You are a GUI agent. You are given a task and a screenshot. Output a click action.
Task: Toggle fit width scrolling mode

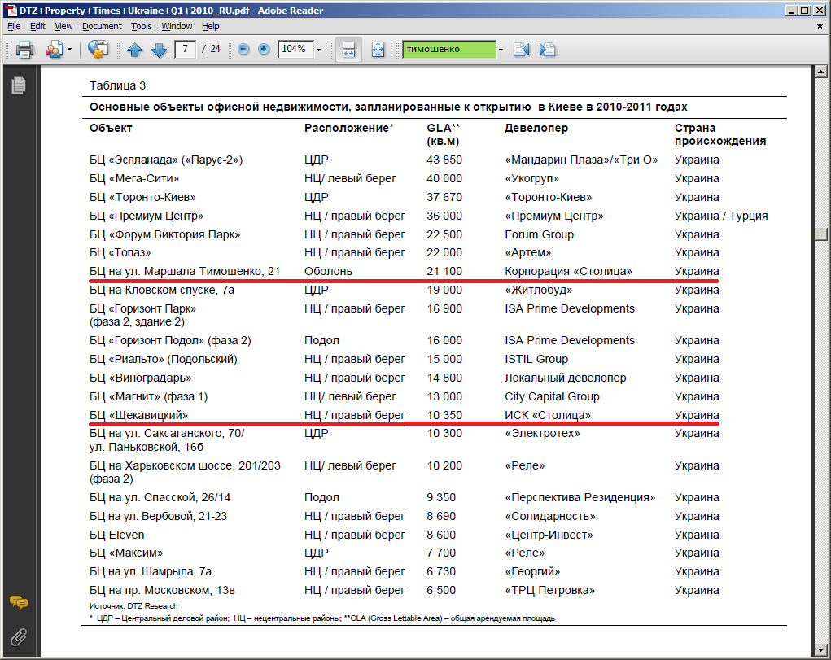[x=348, y=50]
